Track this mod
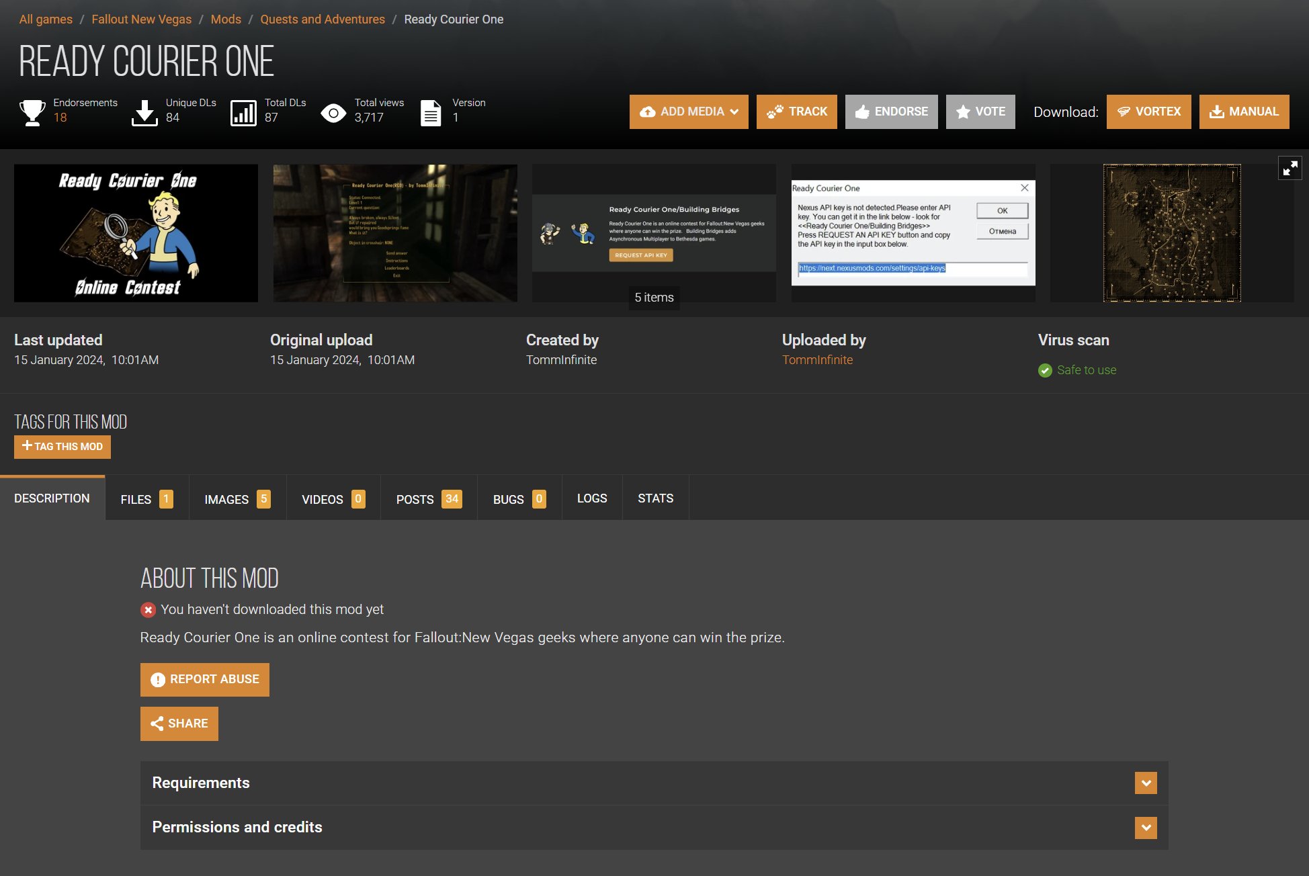 [x=797, y=112]
